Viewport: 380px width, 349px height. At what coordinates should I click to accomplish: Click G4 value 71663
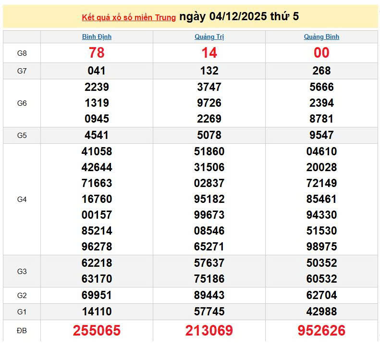click(x=97, y=183)
